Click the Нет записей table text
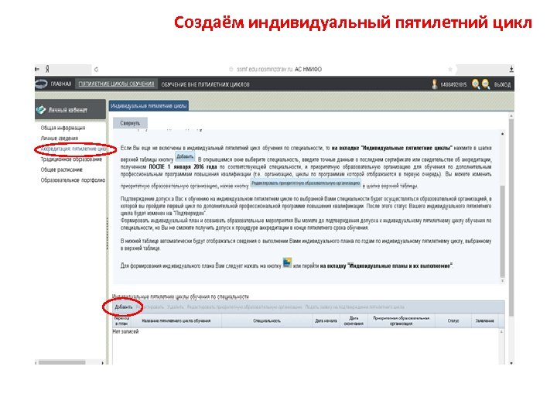This screenshot has height=418, width=557. coord(125,331)
